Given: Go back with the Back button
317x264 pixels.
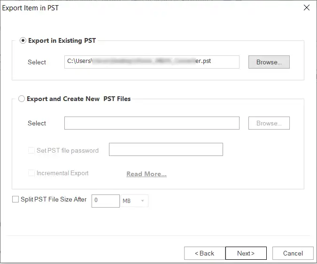Looking at the screenshot, I should (x=205, y=253).
